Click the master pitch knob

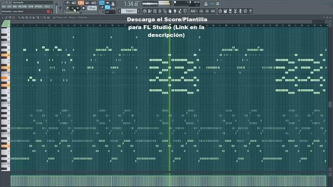click(x=60, y=8)
